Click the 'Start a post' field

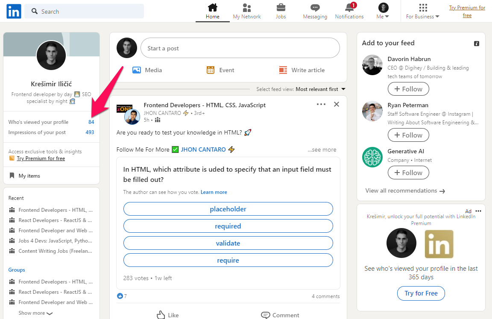[240, 48]
